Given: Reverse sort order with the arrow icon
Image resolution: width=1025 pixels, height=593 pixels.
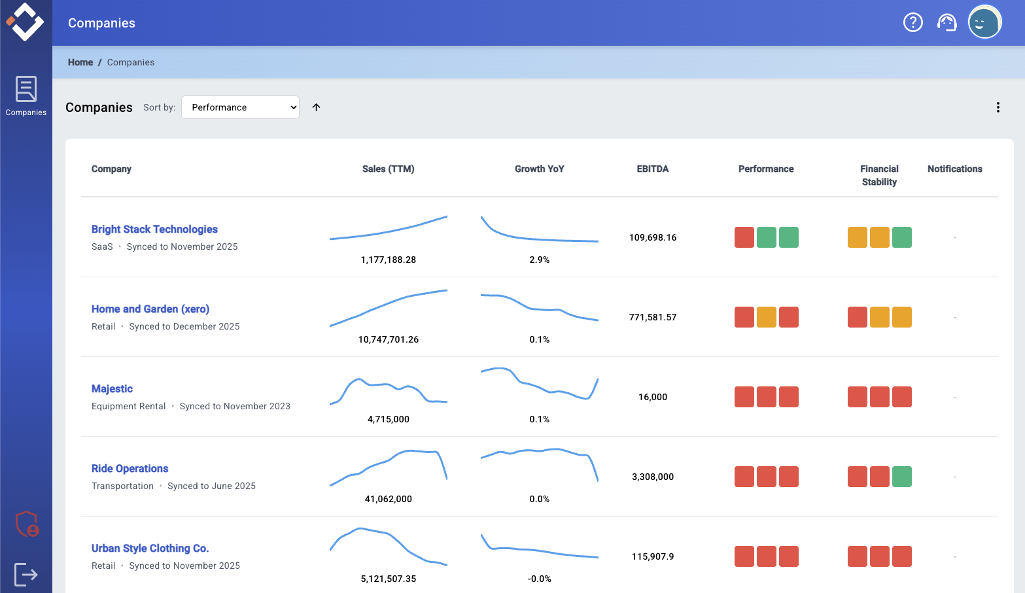Looking at the screenshot, I should pyautogui.click(x=316, y=107).
